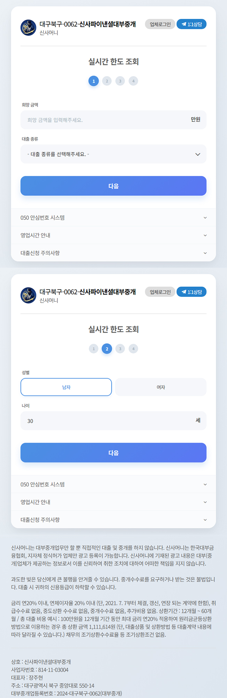The image size is (227, 698).
Task: Click the 신사머니 logo in the gender/age card
Action: point(29,295)
